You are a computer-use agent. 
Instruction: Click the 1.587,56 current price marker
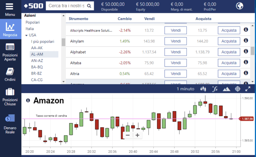pyautogui.click(x=246, y=119)
